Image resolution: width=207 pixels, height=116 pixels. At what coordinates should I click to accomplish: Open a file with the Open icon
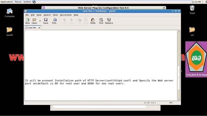pyautogui.click(x=34, y=21)
